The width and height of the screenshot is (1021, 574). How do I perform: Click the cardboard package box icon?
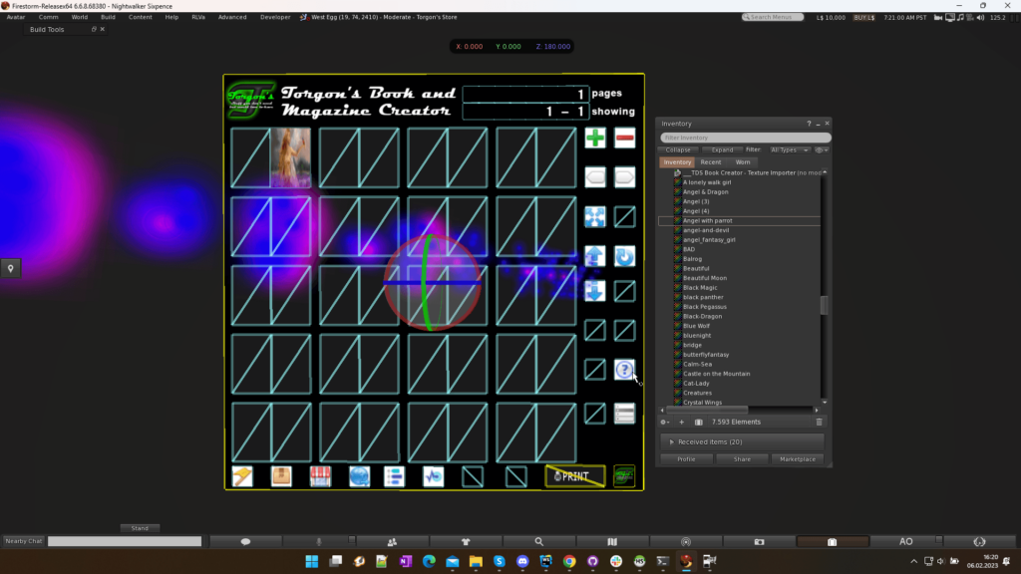tap(281, 476)
